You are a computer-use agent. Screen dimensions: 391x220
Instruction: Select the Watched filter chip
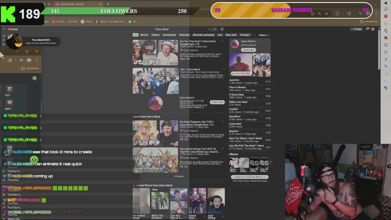click(x=184, y=35)
